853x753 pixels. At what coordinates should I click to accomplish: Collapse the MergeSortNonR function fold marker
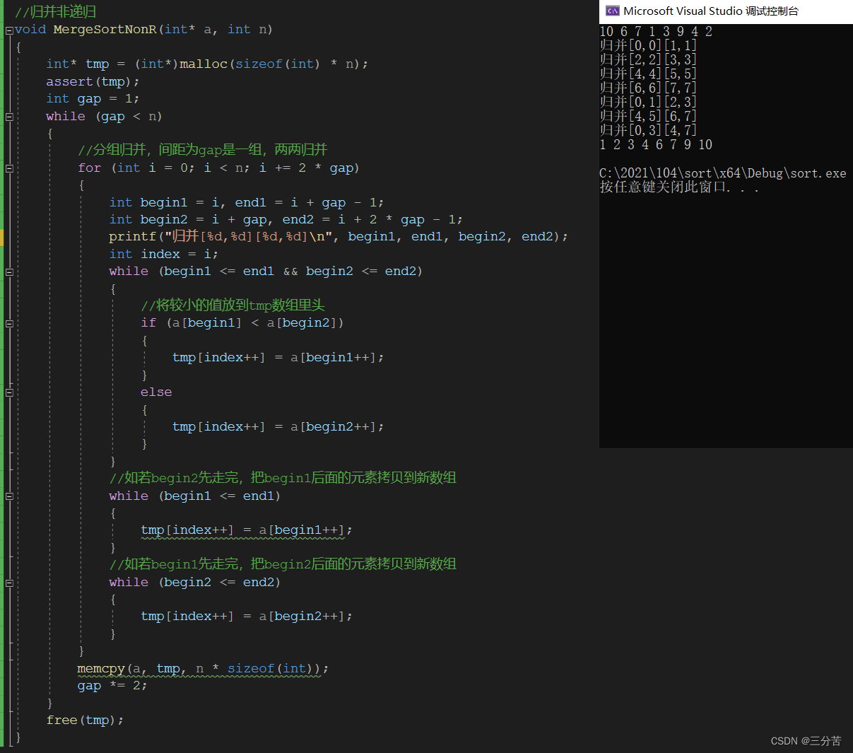click(x=9, y=30)
